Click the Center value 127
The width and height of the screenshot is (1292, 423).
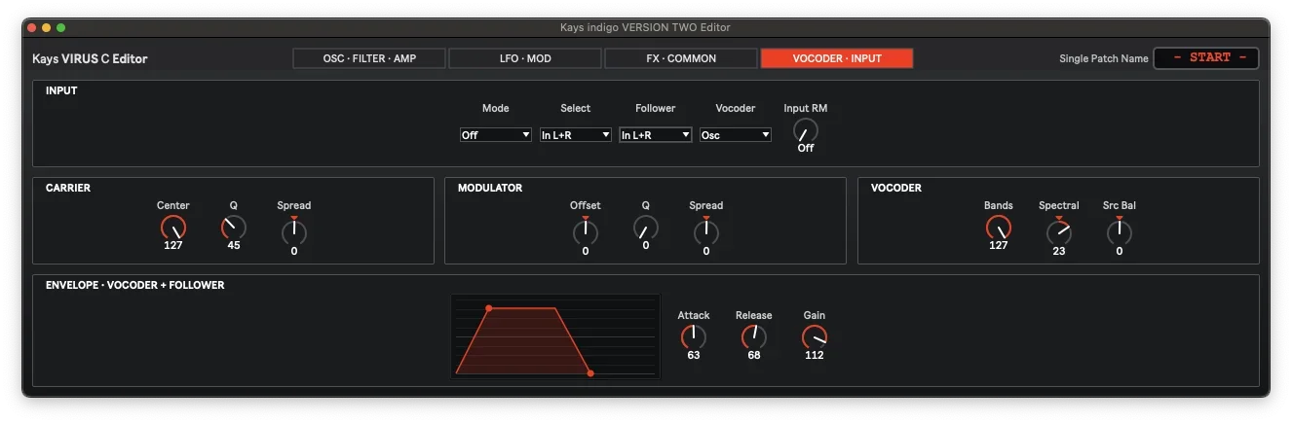click(x=173, y=246)
